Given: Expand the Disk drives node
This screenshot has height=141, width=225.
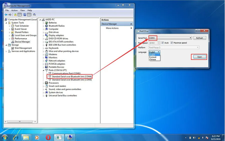Looking at the screenshot, I should coord(43,32).
